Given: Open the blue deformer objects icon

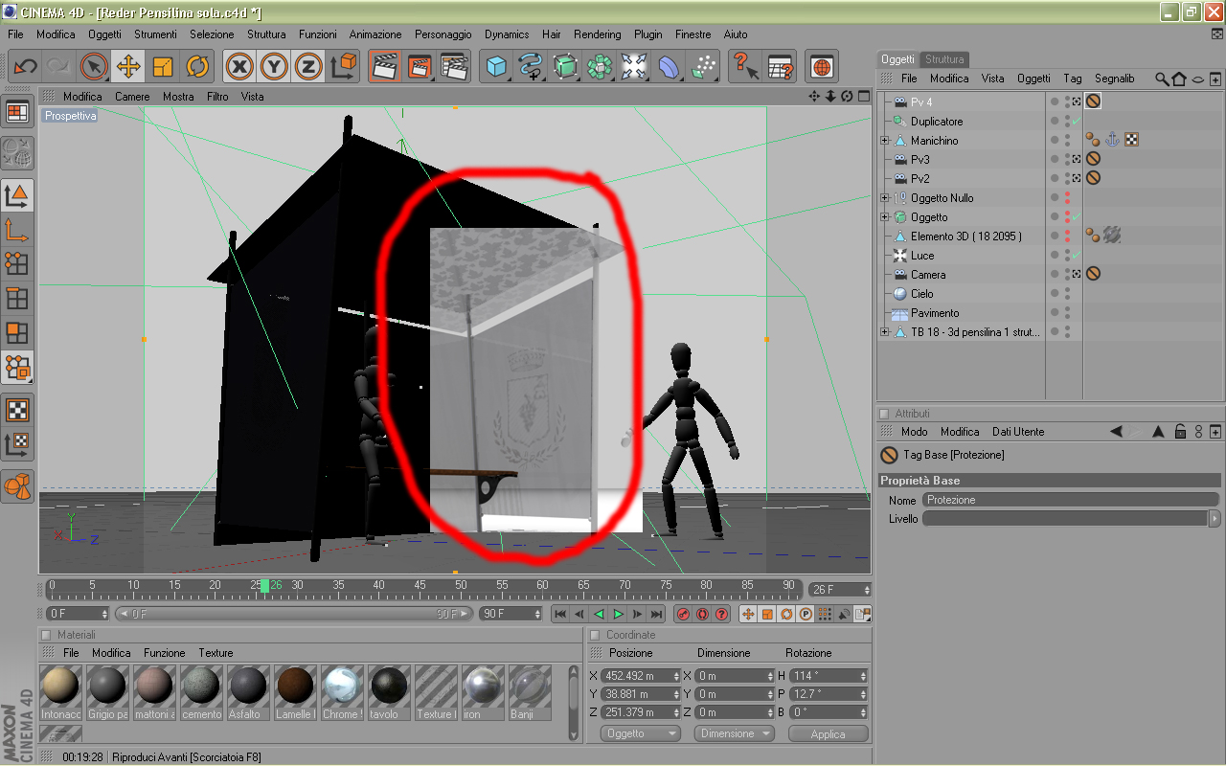Looking at the screenshot, I should point(669,67).
